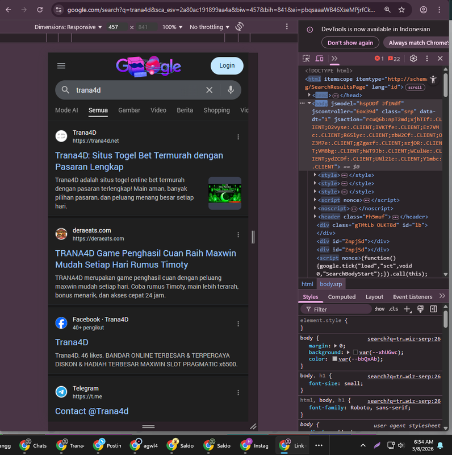Click Don't show again button
The image size is (452, 455).
350,43
